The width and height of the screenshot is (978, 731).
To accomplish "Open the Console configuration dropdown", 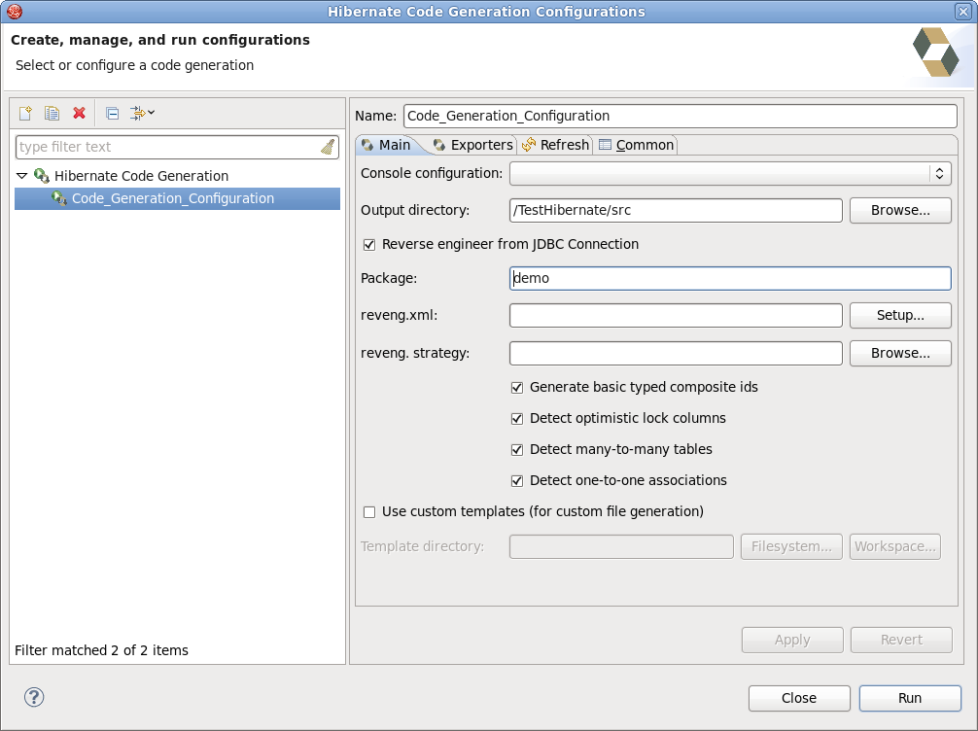I will coord(940,173).
